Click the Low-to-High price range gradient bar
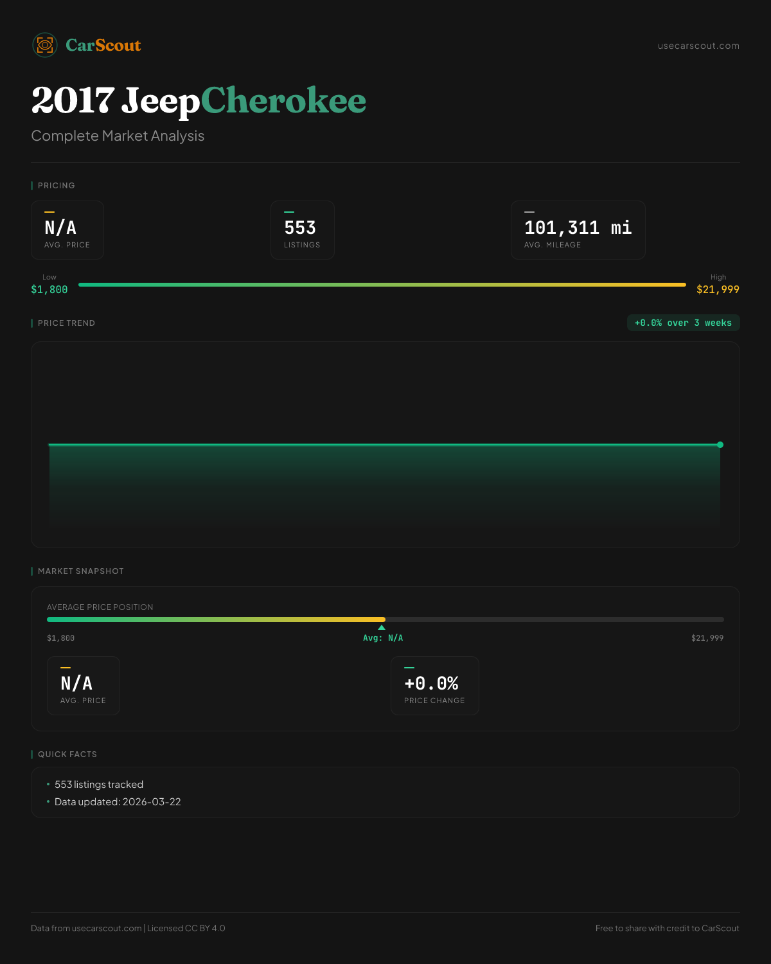Image resolution: width=771 pixels, height=964 pixels. 382,285
